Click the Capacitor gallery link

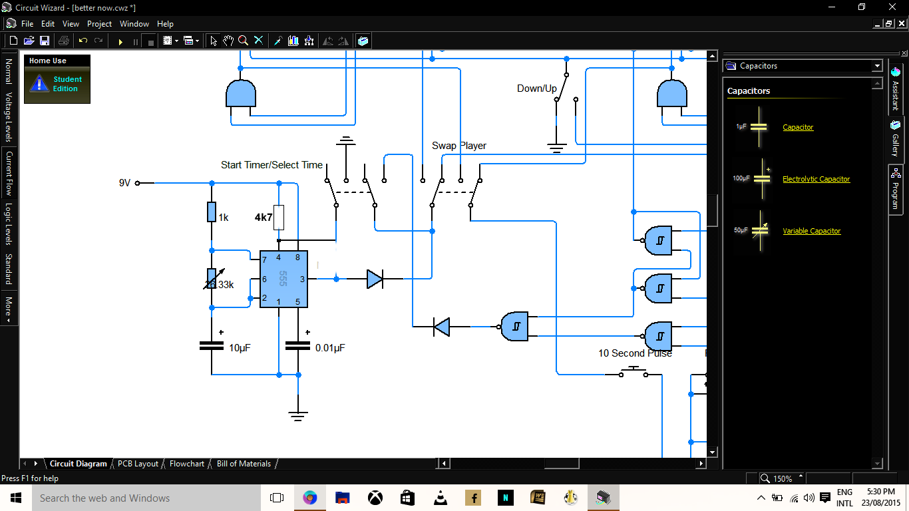[x=798, y=127]
